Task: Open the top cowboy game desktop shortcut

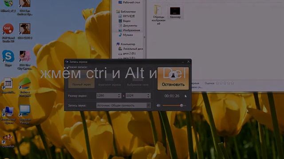Action: coord(25,8)
